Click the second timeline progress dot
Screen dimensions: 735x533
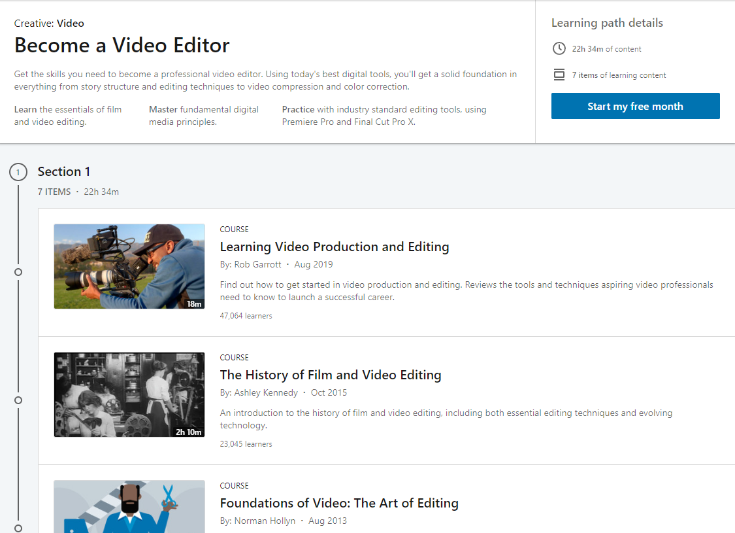(18, 400)
